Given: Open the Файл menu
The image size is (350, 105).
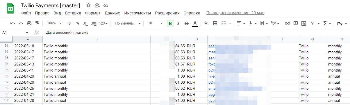Looking at the screenshot, I should [26, 13].
